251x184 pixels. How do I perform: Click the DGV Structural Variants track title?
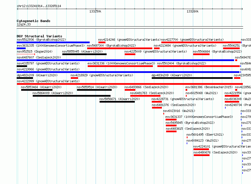39,36
